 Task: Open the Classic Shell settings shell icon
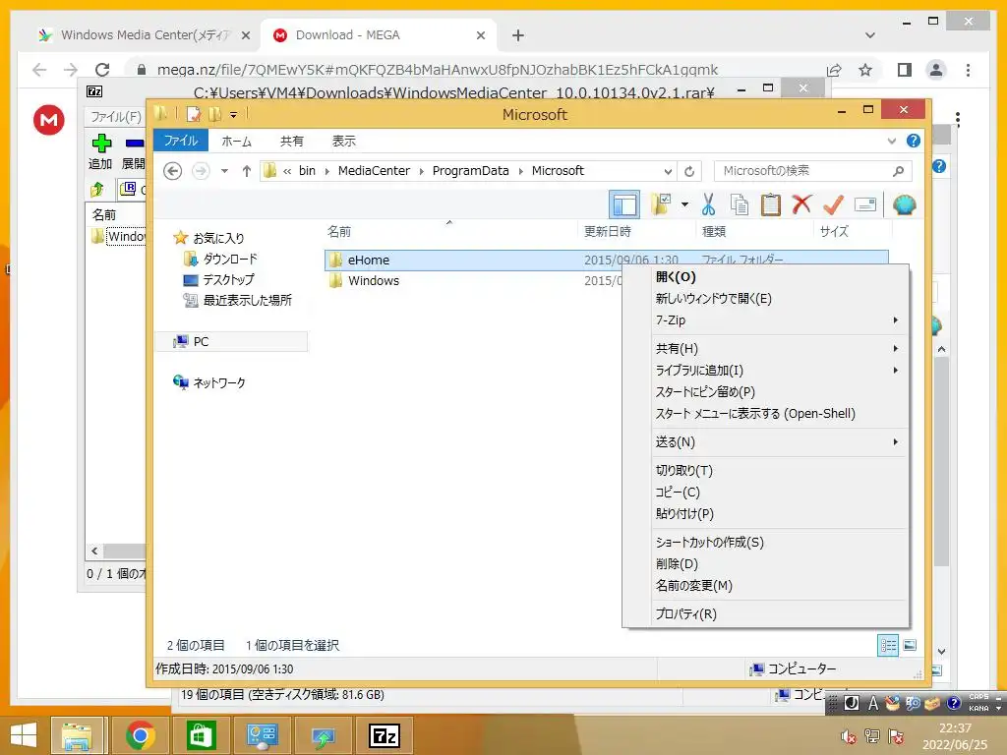click(x=904, y=204)
